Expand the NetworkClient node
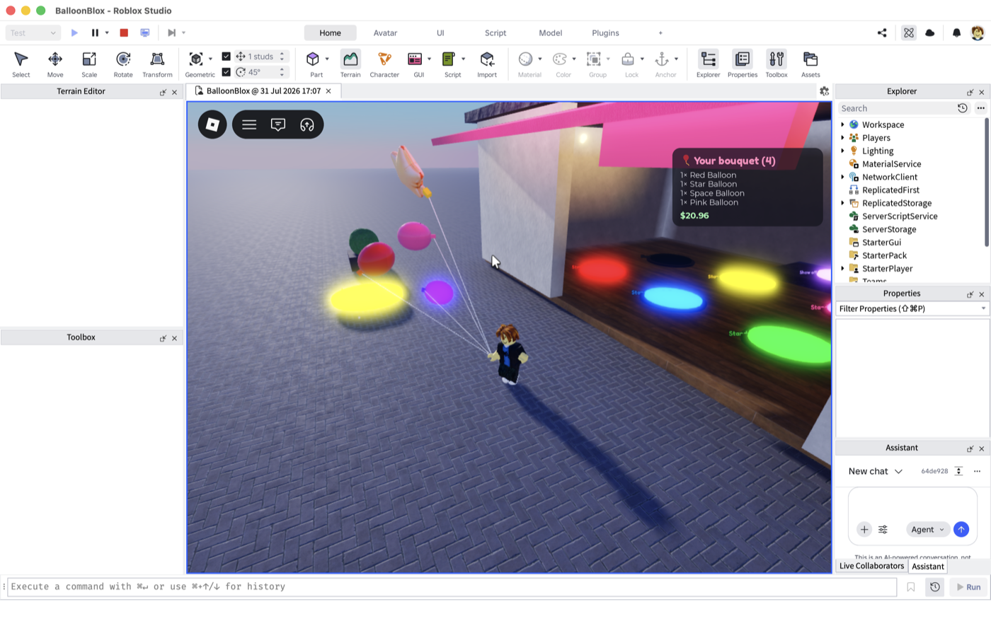This screenshot has height=621, width=991. click(842, 177)
